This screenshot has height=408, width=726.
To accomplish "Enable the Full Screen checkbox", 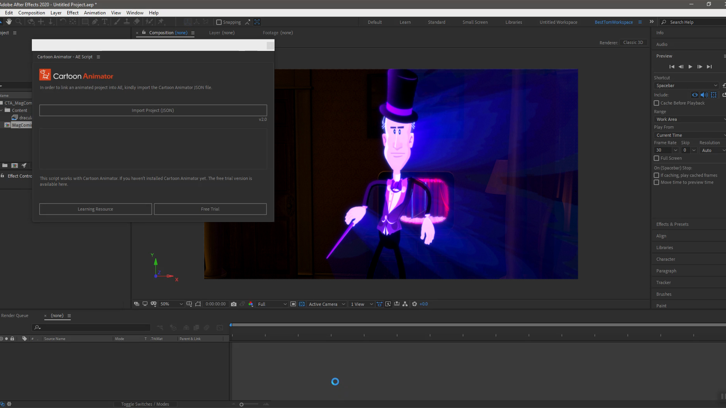I will tap(656, 158).
